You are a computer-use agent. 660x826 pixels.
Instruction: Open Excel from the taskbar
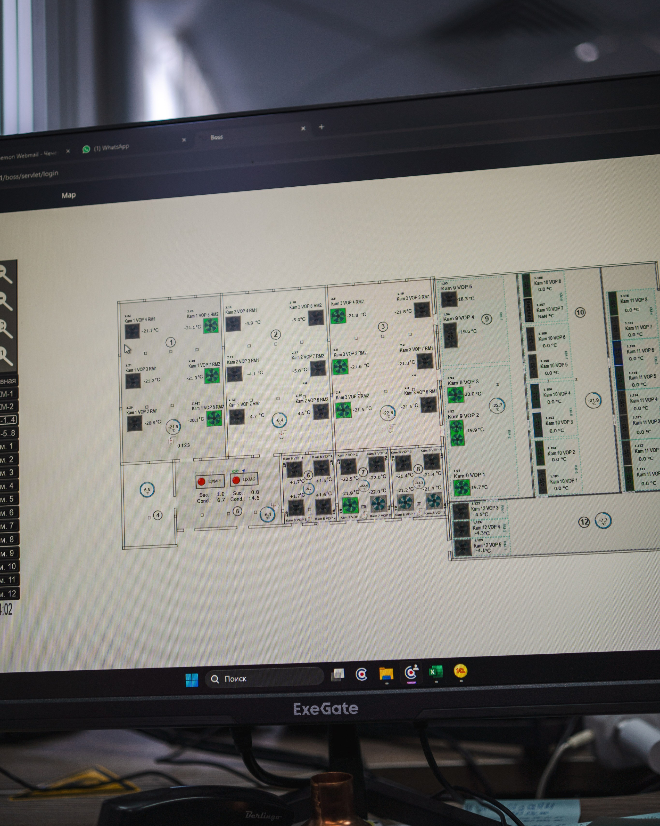[436, 672]
